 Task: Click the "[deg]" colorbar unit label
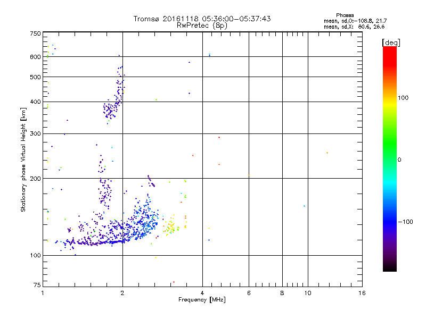pos(391,43)
